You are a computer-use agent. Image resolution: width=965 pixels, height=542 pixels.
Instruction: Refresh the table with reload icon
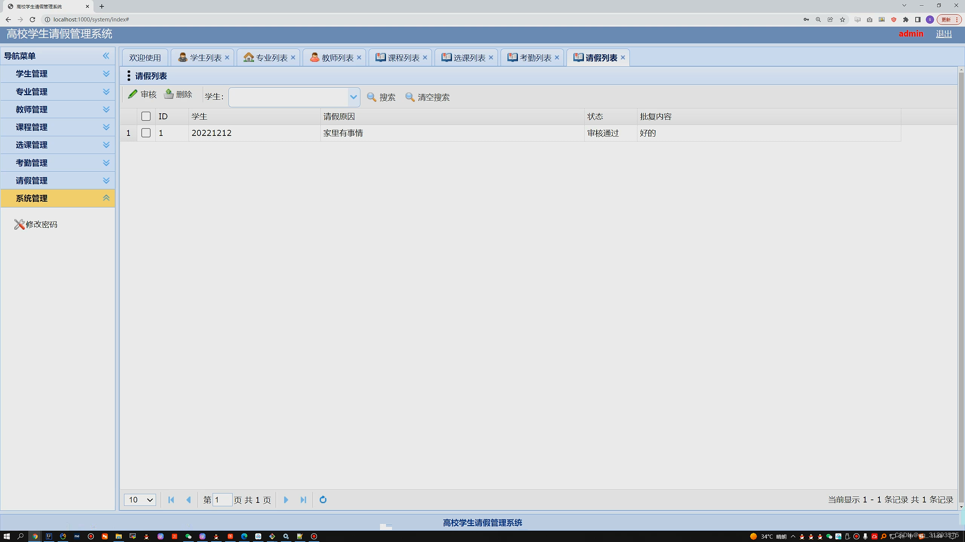click(323, 499)
